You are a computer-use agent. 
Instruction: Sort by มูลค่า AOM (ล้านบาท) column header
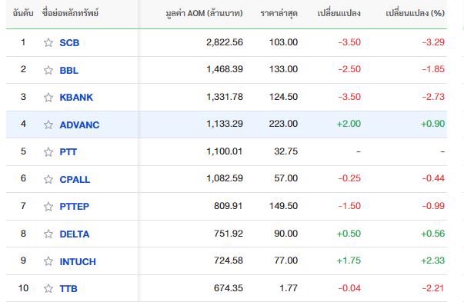click(204, 13)
